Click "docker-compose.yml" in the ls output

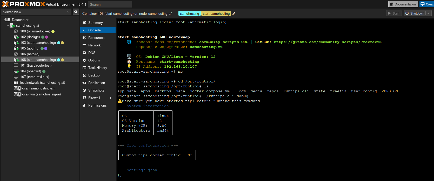[211, 91]
